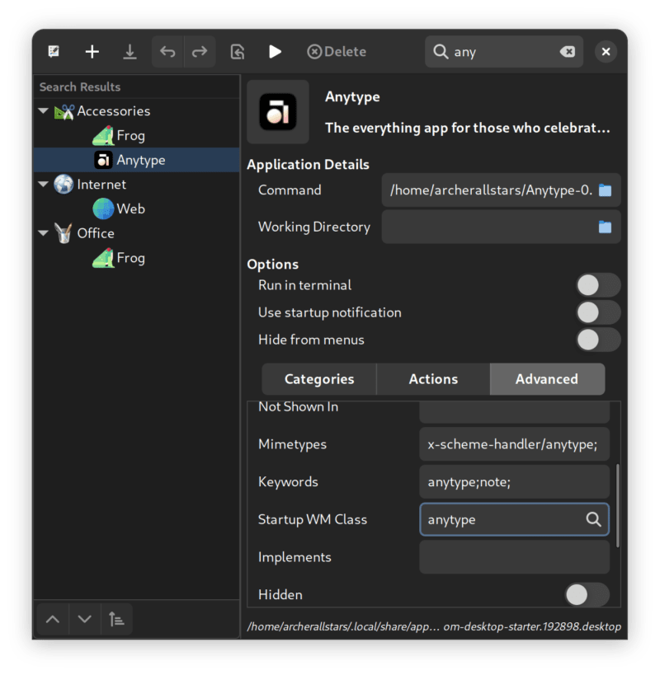The width and height of the screenshot is (660, 675).
Task: Change the large Anytype application icon
Action: coord(278,112)
